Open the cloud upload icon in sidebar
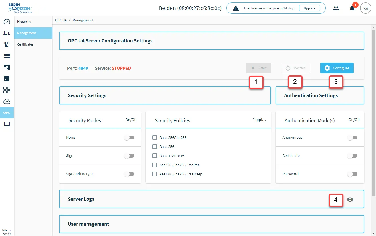Screen dimensions: 376x236 tap(7, 101)
